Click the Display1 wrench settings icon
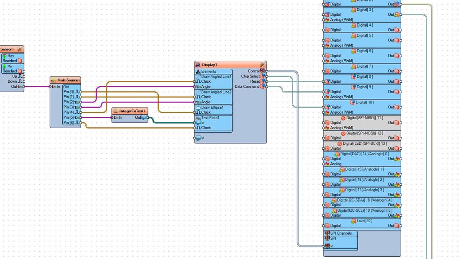The width and height of the screenshot is (462, 259). 262,65
